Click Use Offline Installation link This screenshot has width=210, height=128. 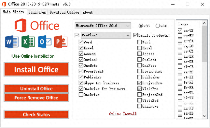(x=33, y=56)
